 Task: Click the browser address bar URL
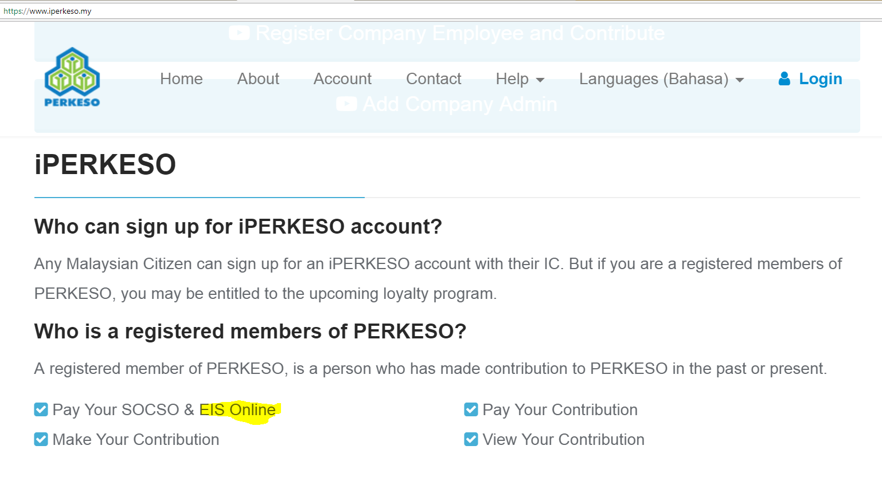tap(48, 11)
